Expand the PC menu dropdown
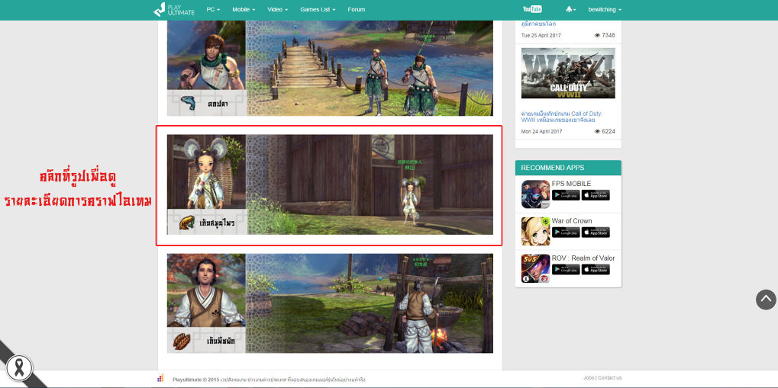This screenshot has height=388, width=778. 213,10
